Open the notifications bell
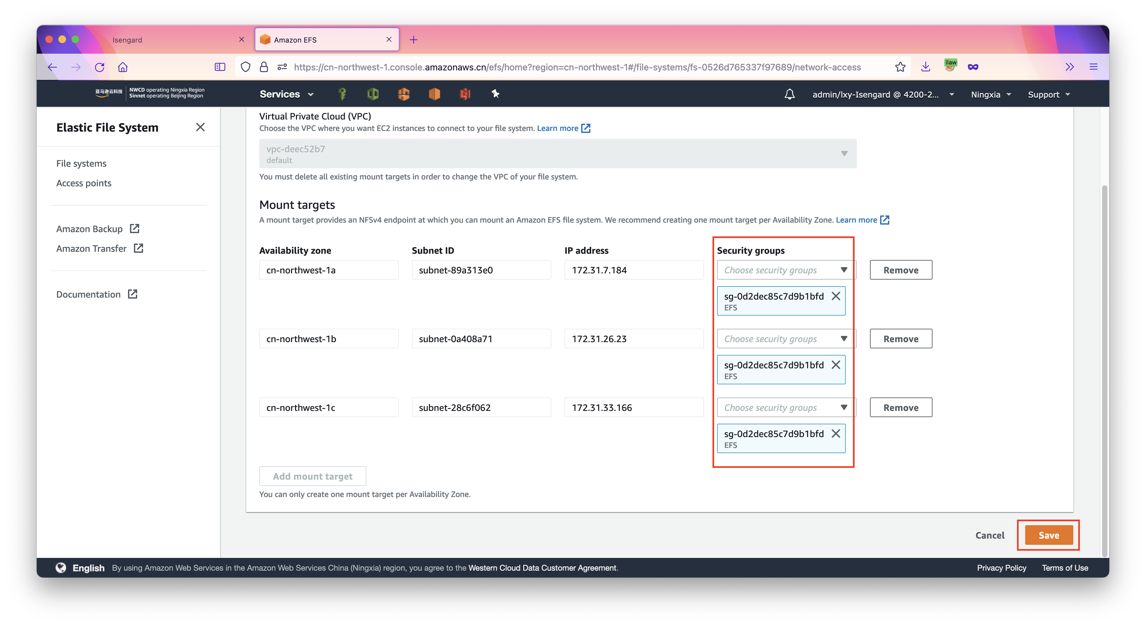Image resolution: width=1146 pixels, height=626 pixels. pyautogui.click(x=790, y=94)
